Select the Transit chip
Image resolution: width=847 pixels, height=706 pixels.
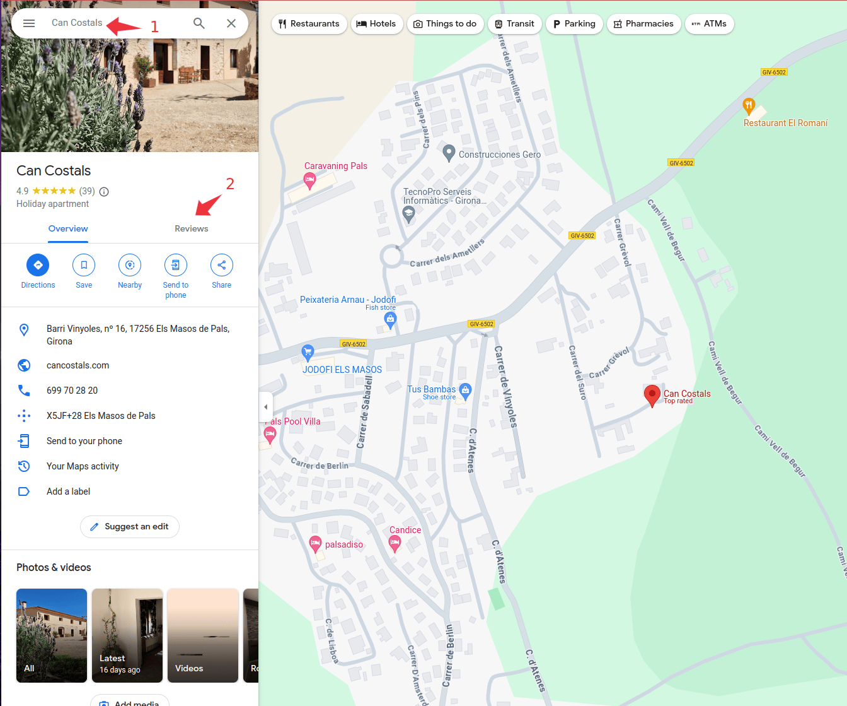click(514, 24)
